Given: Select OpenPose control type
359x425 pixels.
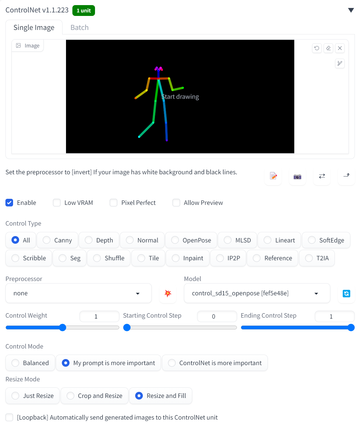Looking at the screenshot, I should pyautogui.click(x=191, y=240).
